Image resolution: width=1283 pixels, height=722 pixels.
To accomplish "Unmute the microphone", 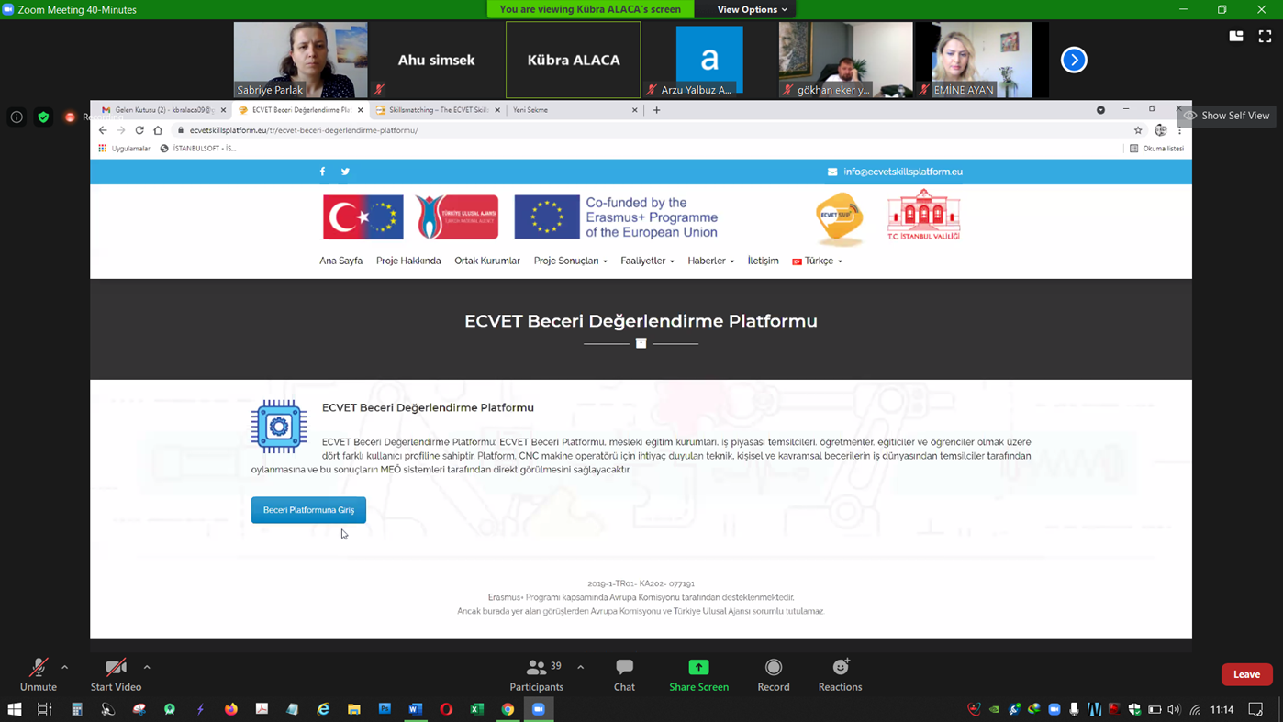I will [38, 674].
